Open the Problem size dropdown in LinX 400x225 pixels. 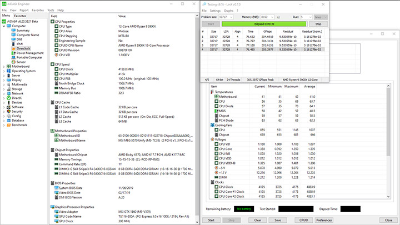(231, 17)
